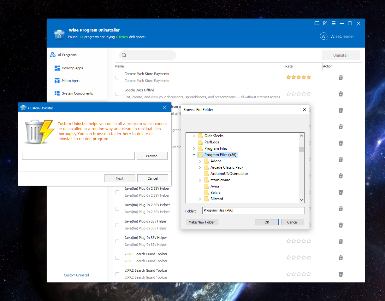
Task: Click the WiseCleaner logo
Action: [x=337, y=36]
